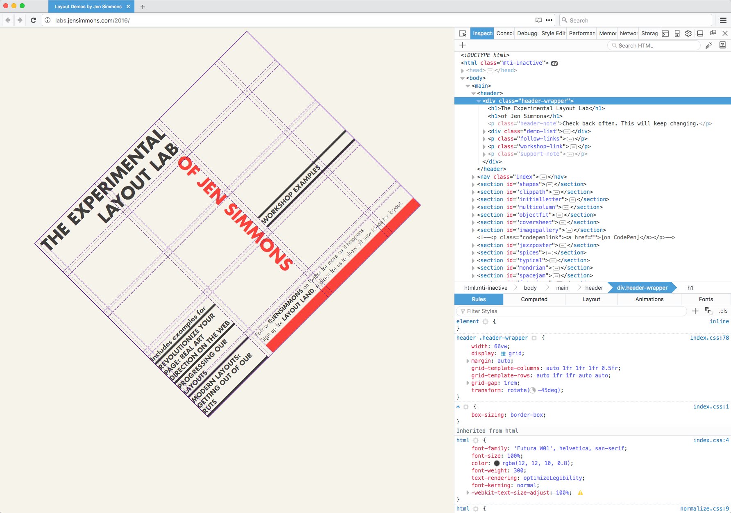The height and width of the screenshot is (513, 731).
Task: Click warning icon beside -webkit-text-size-adjust
Action: [580, 493]
